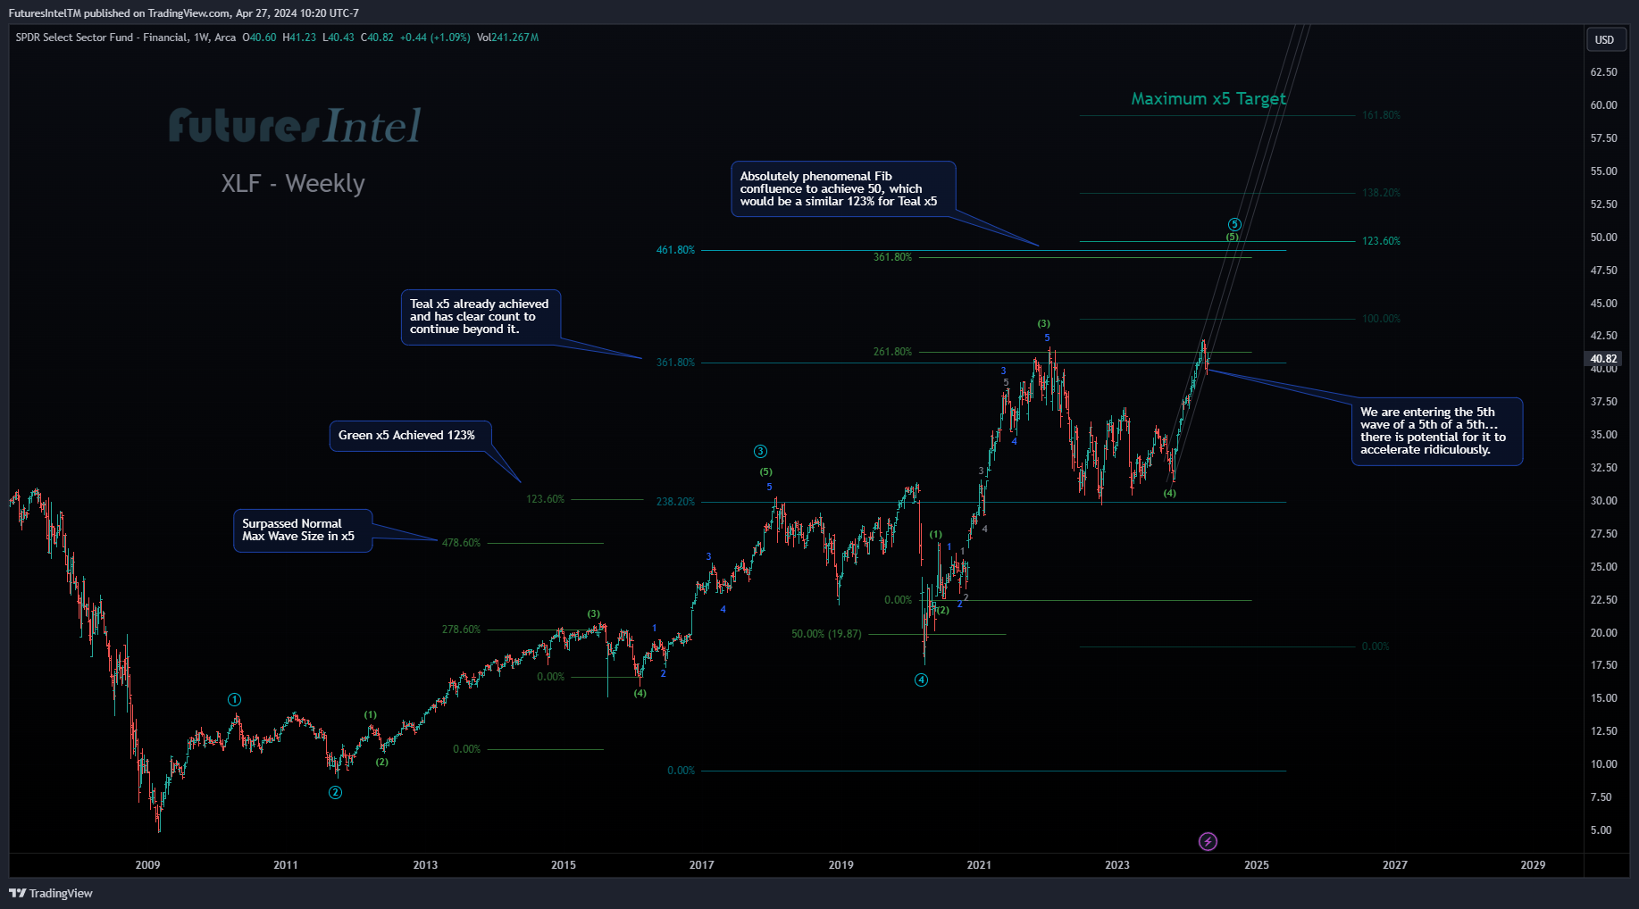Select the circled wave 4 label

(x=921, y=680)
